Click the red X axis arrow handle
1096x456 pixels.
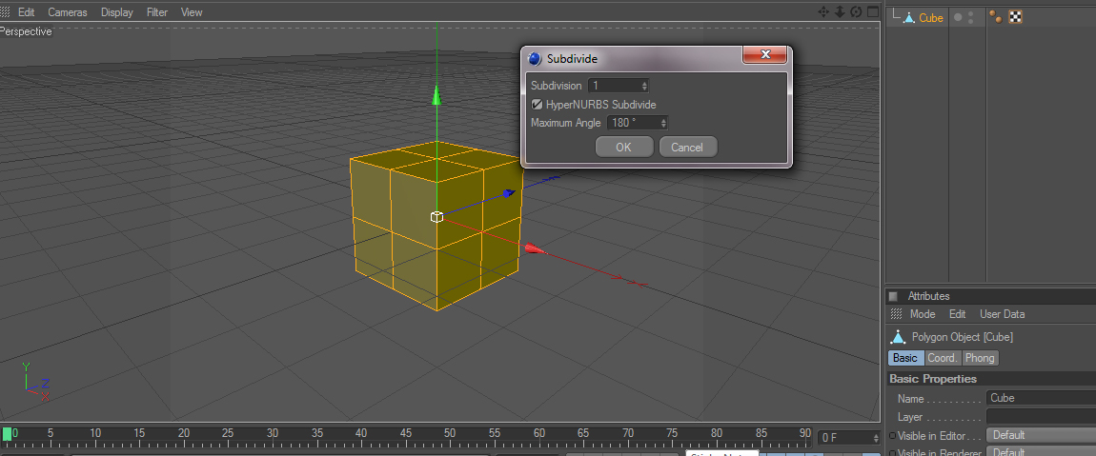tap(534, 248)
